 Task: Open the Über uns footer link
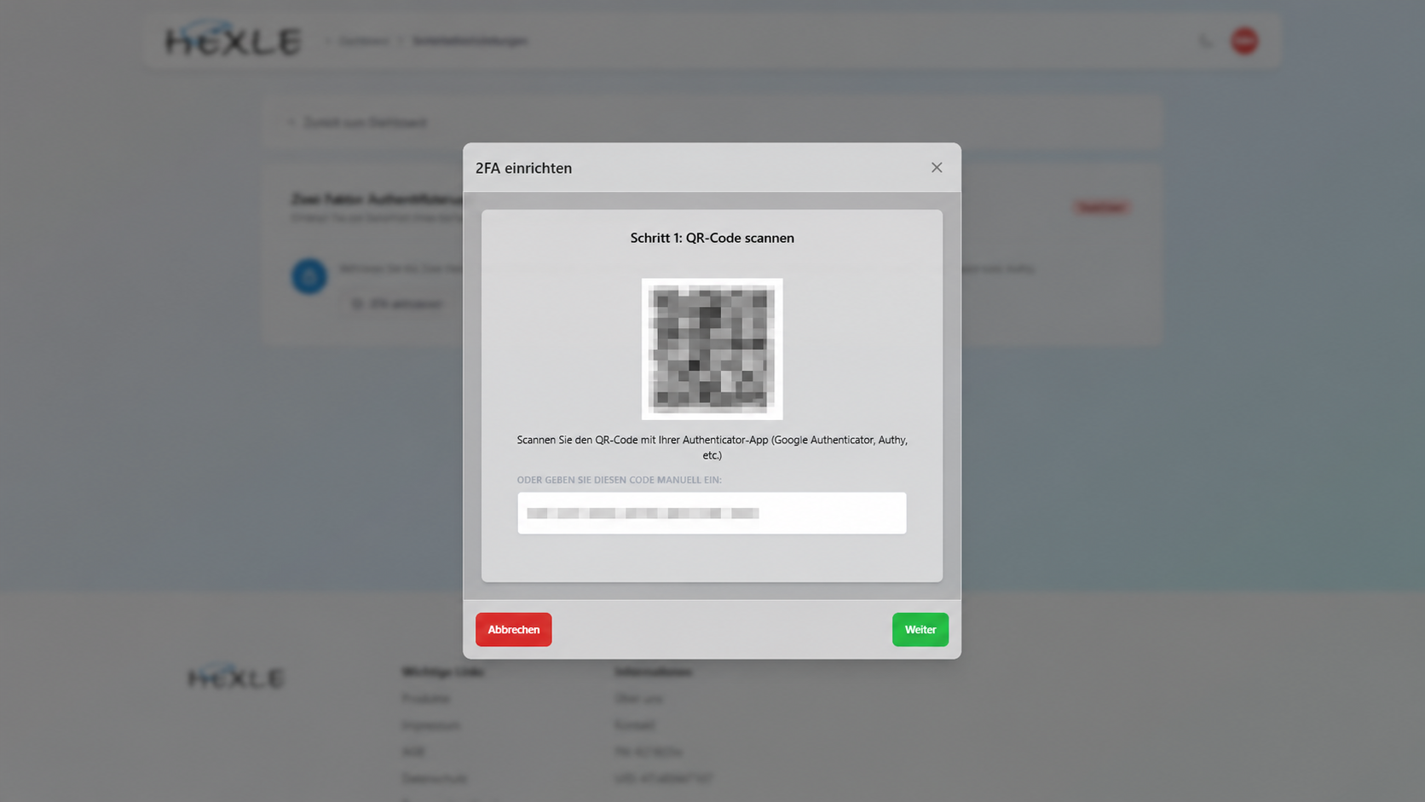click(638, 699)
